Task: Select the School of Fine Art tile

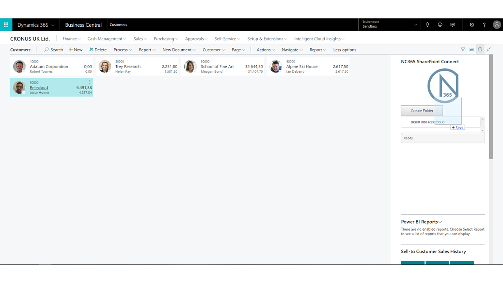Action: coord(223,66)
